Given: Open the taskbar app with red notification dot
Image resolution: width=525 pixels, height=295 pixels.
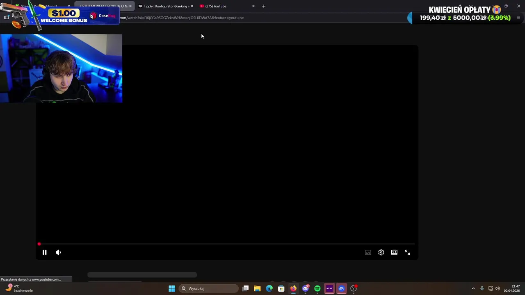Looking at the screenshot, I should click(x=354, y=288).
